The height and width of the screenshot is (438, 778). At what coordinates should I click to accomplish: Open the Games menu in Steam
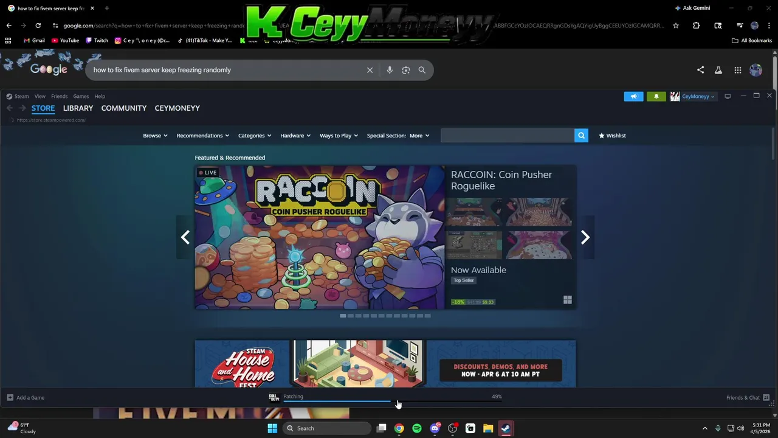pyautogui.click(x=81, y=96)
